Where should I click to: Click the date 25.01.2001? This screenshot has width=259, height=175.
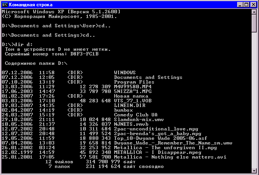pyautogui.click(x=17, y=157)
